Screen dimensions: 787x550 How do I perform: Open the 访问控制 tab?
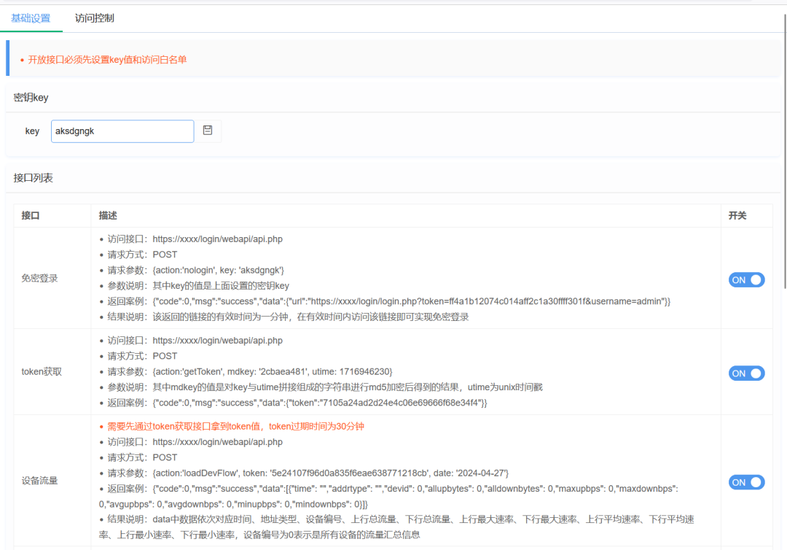point(94,18)
